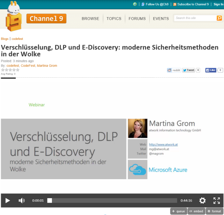Click the Tweet button
The image size is (224, 215).
coord(189,70)
